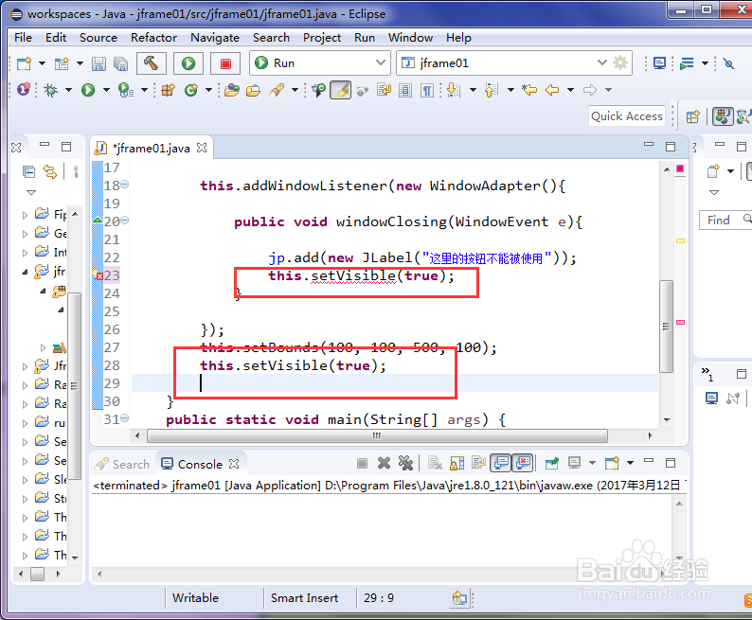Click the hammer Build button
This screenshot has width=752, height=620.
152,63
